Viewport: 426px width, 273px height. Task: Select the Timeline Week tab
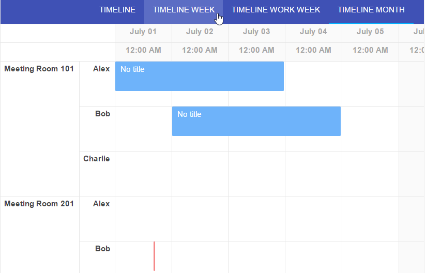184,10
